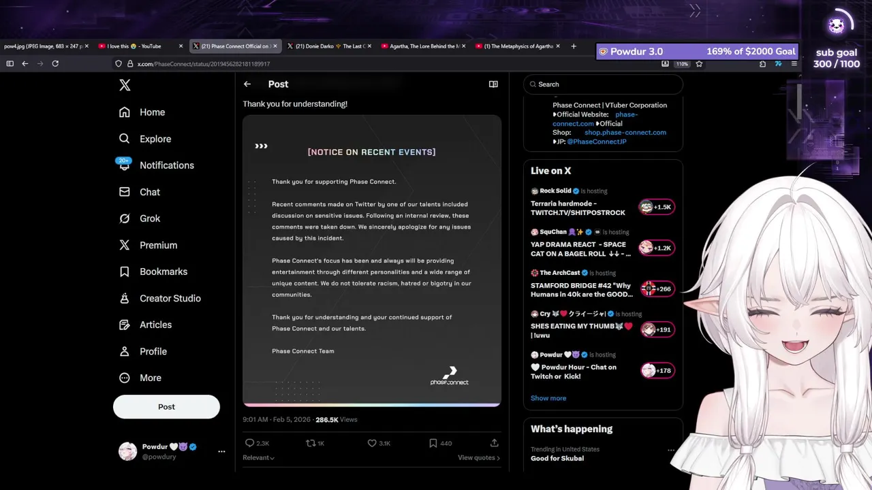Open Notifications in the sidebar
Image resolution: width=872 pixels, height=490 pixels.
pos(156,165)
